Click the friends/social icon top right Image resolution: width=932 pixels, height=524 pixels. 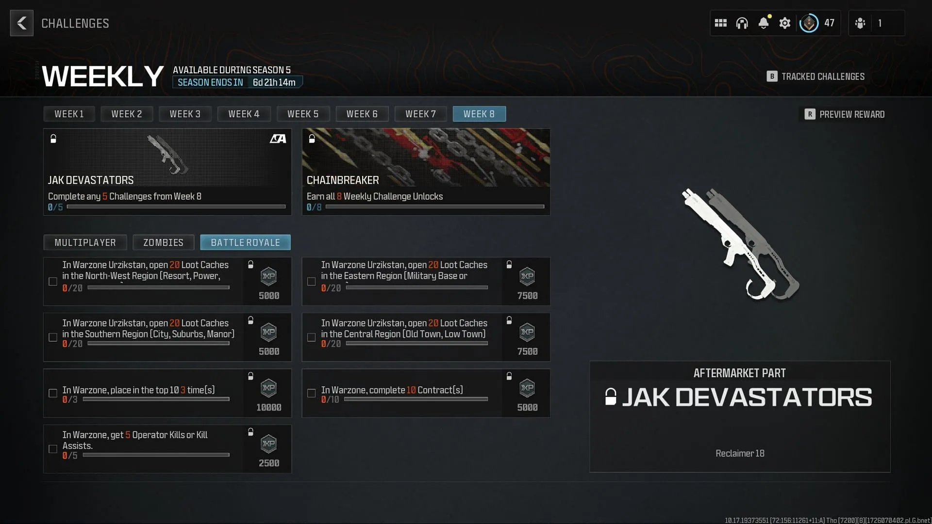[860, 23]
